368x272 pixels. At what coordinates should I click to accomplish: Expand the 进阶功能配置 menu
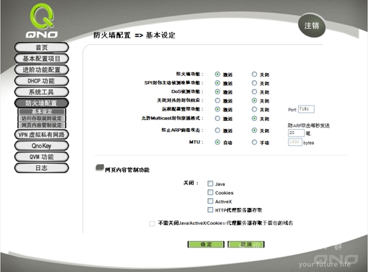41,69
